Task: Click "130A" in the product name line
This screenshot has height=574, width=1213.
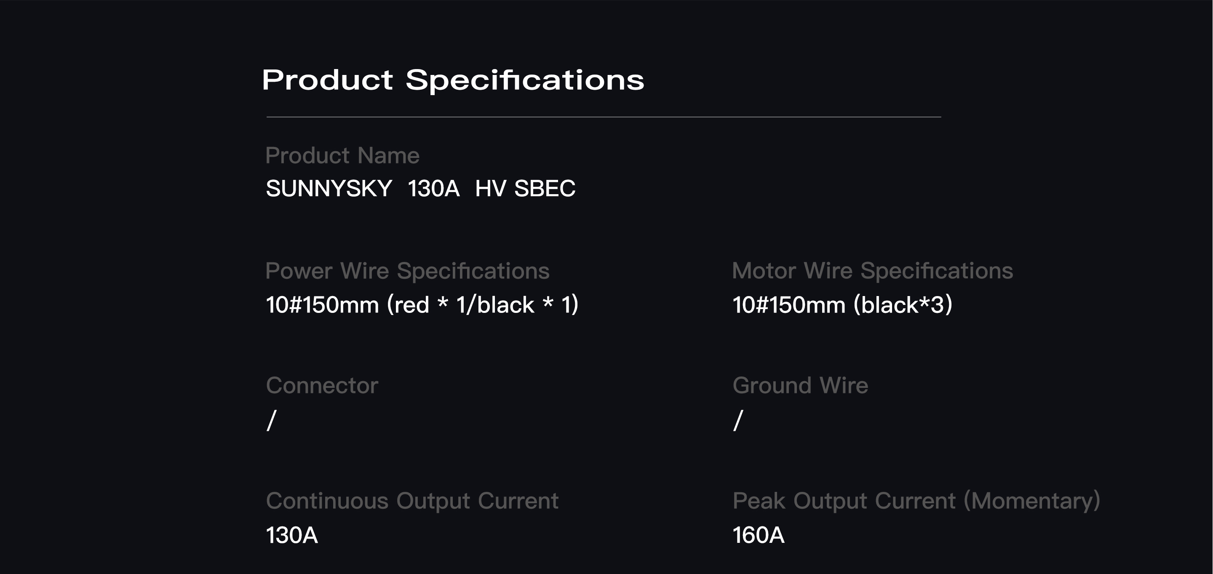Action: (433, 189)
